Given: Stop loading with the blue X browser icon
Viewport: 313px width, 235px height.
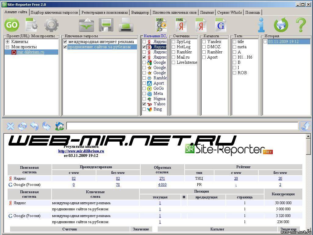Looking at the screenshot, I should [x=10, y=126].
